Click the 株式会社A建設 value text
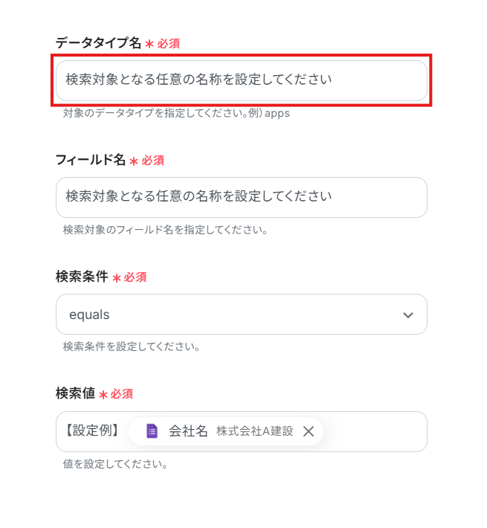 point(254,431)
